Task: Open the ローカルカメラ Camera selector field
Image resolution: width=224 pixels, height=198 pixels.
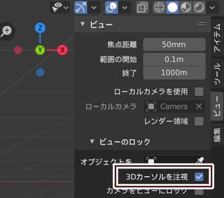Action: click(x=174, y=106)
